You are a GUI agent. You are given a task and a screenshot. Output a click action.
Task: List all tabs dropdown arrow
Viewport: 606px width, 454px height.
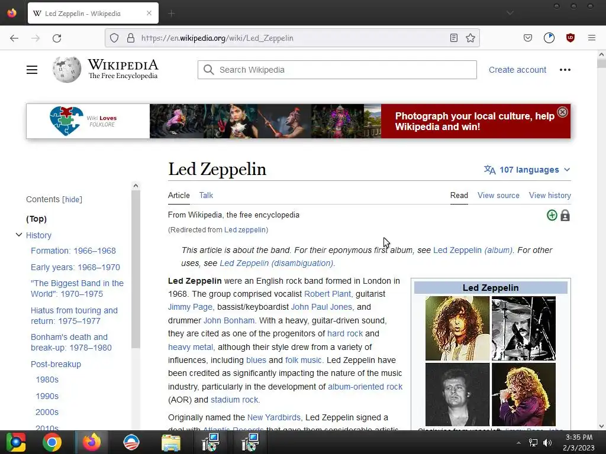(510, 13)
